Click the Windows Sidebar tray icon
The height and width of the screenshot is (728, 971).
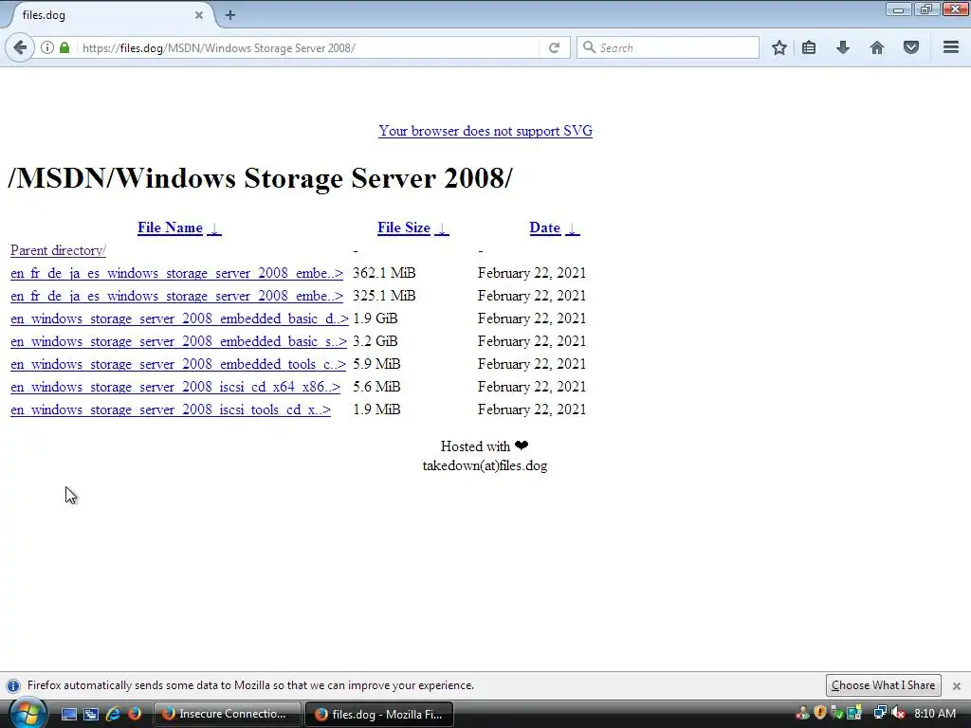(x=854, y=713)
